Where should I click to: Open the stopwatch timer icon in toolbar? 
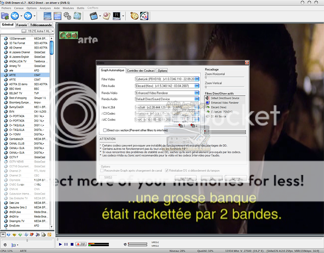[x=134, y=16]
